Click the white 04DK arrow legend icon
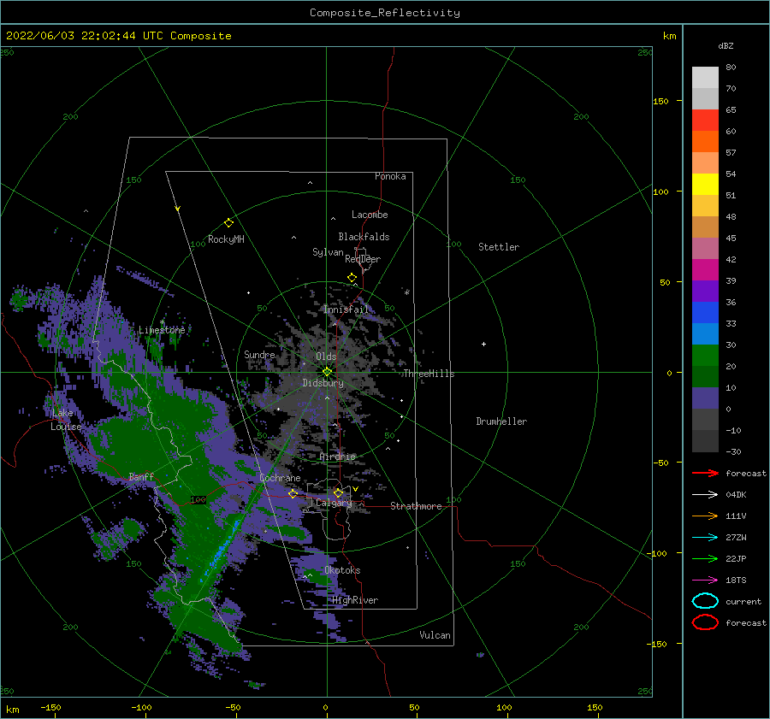The image size is (770, 719). 705,495
